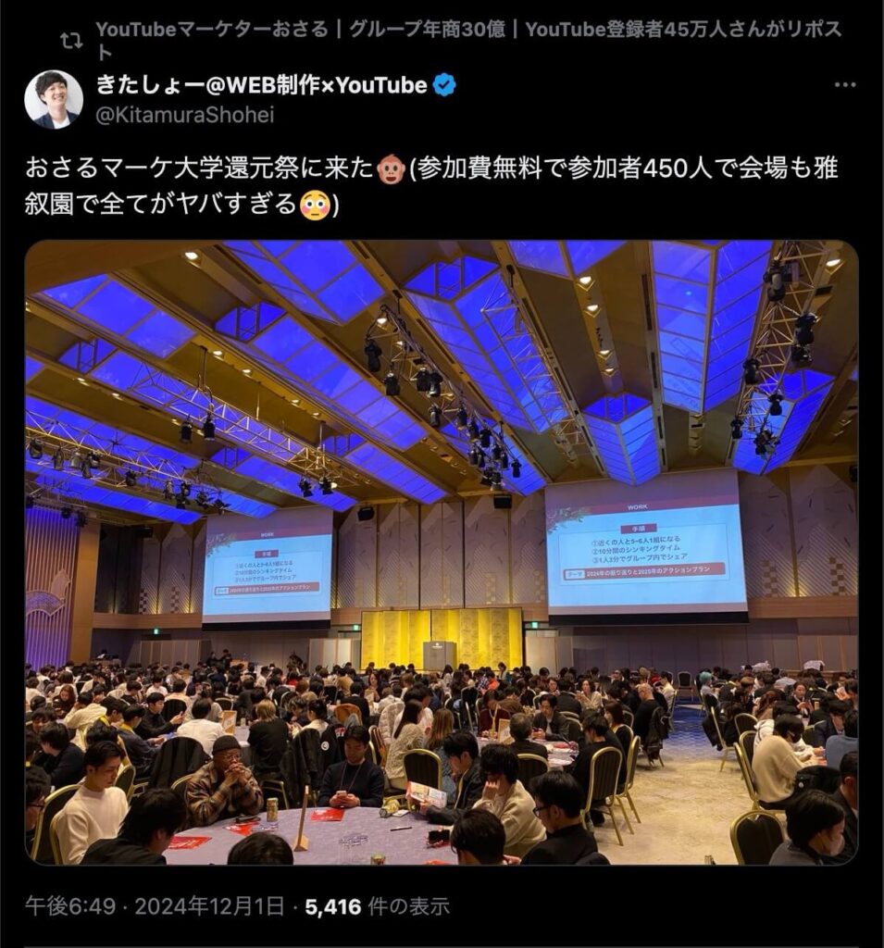Image resolution: width=884 pixels, height=948 pixels.
Task: Click the monkey emoji in tweet
Action: coord(391,170)
